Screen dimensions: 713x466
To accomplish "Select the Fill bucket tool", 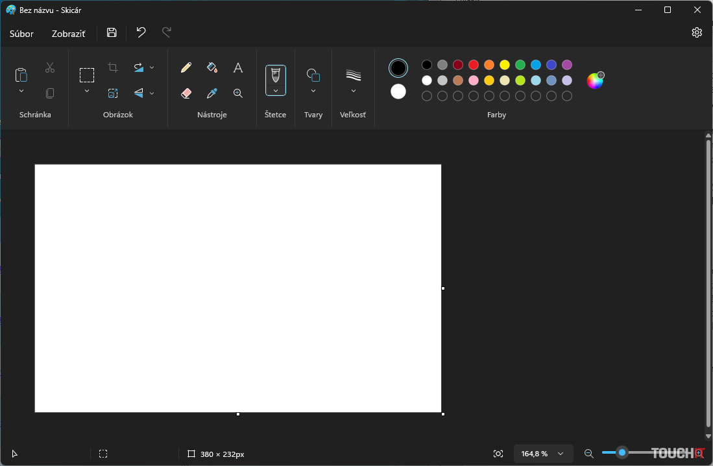I will 212,67.
